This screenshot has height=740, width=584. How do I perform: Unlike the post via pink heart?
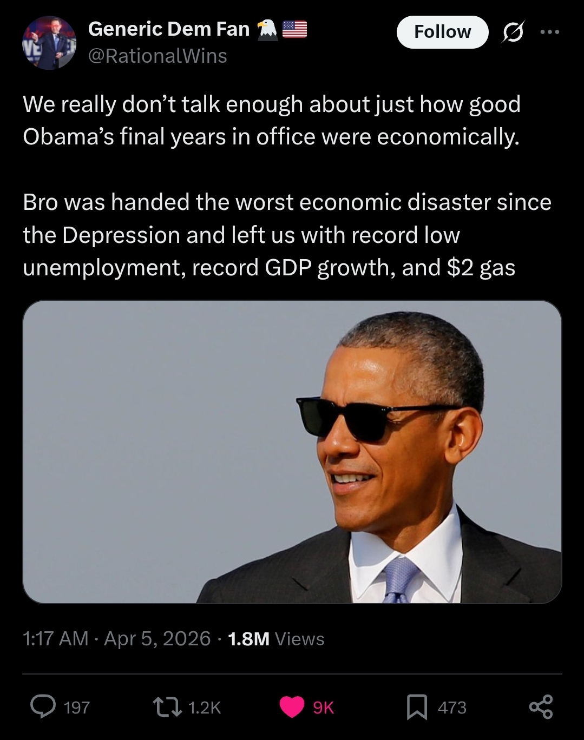292,707
